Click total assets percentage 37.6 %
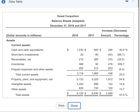This screenshot has height=112, width=140. click(x=123, y=95)
